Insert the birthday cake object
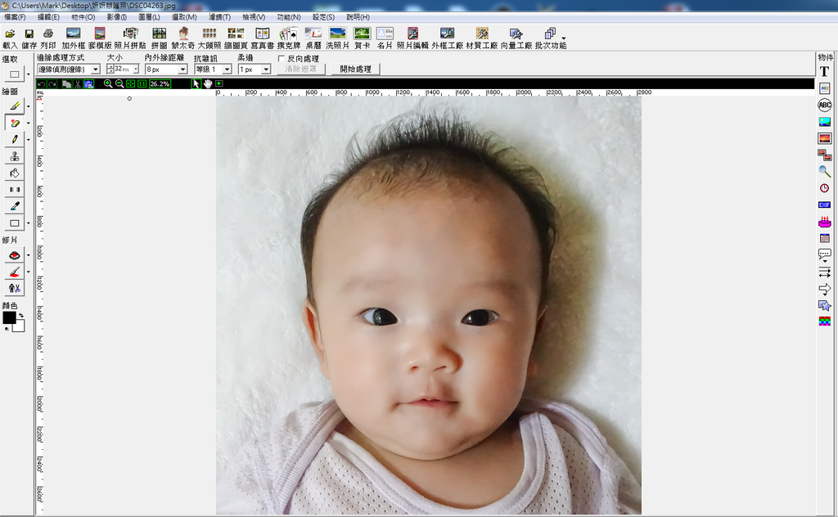 tap(825, 222)
